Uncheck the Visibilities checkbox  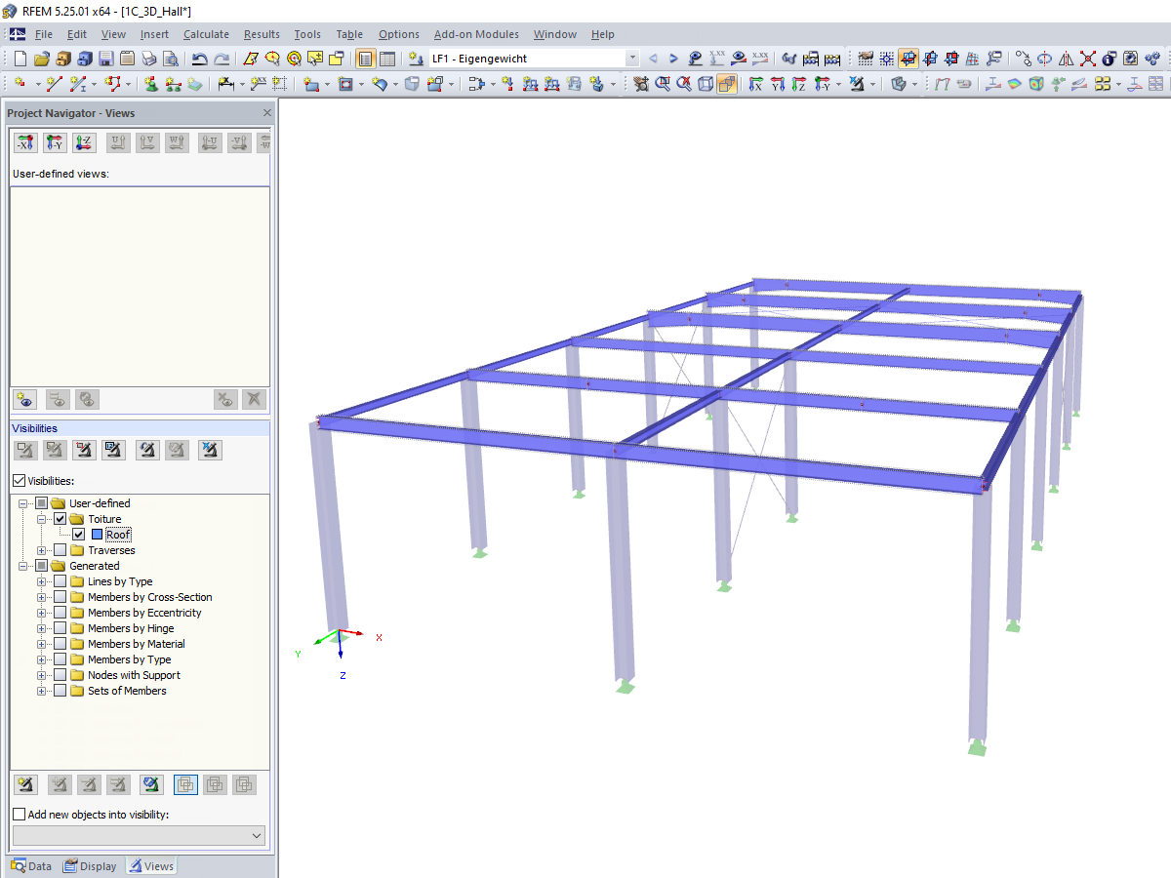pyautogui.click(x=19, y=481)
